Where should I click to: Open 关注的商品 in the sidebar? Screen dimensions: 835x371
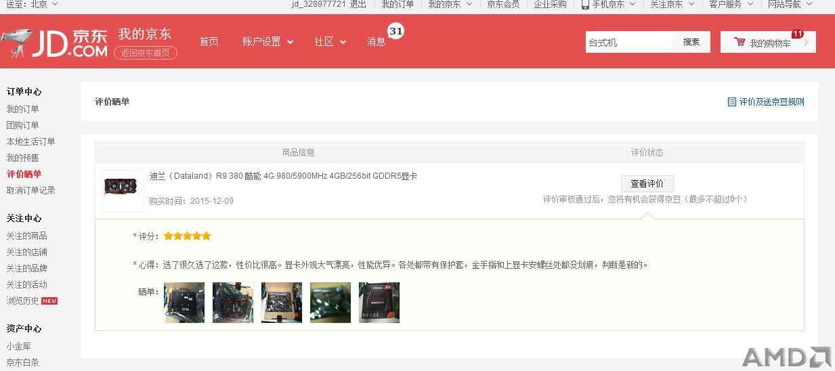[27, 236]
